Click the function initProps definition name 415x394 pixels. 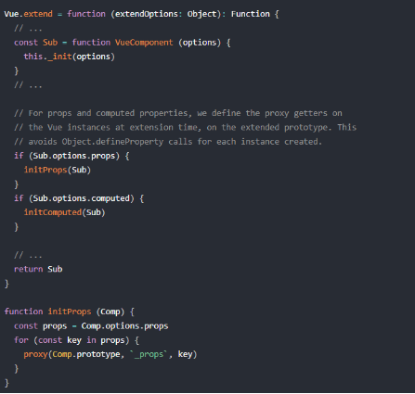click(70, 311)
